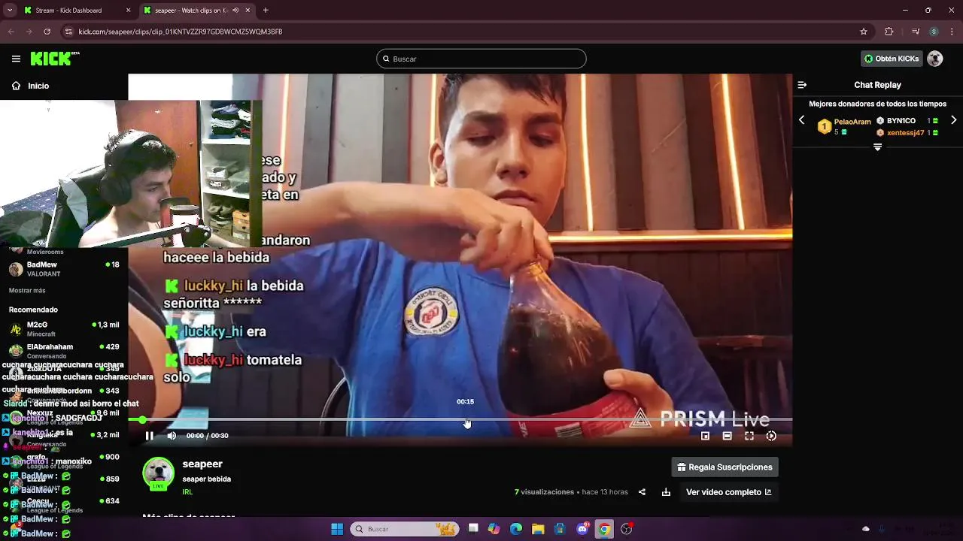The image size is (963, 541).
Task: Switch to Chrome on taskbar
Action: (x=604, y=529)
